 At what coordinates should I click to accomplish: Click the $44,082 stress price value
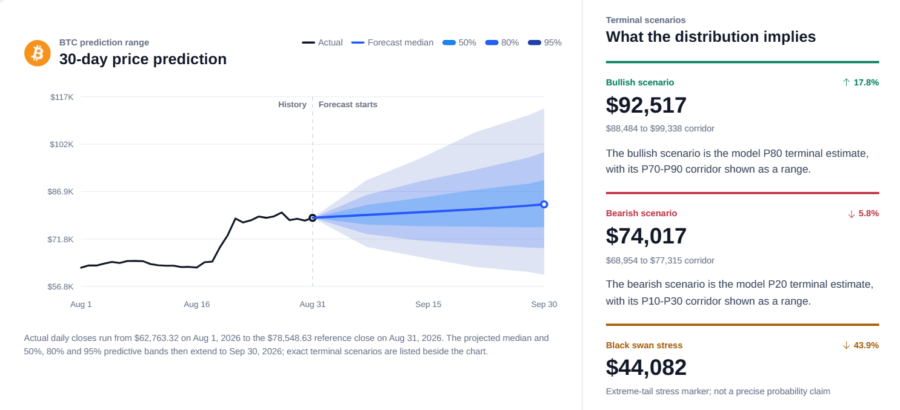click(647, 368)
